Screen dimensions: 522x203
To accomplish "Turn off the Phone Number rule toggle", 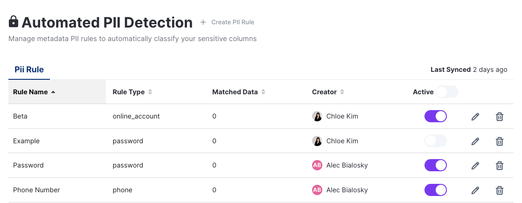I will [x=436, y=190].
